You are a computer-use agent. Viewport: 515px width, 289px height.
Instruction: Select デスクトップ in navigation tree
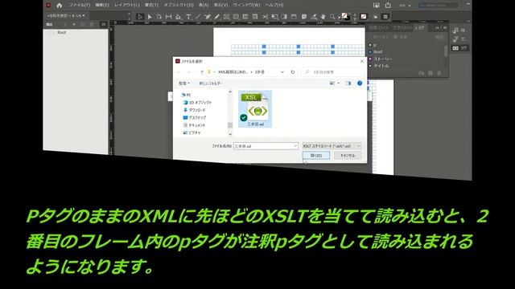[195, 118]
